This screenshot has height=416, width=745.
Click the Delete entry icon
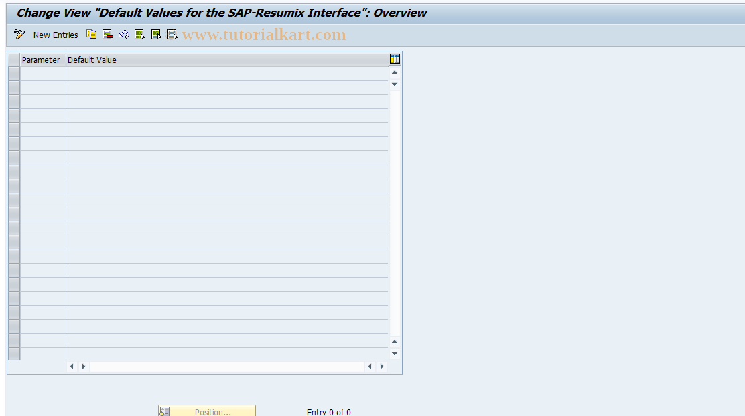108,35
